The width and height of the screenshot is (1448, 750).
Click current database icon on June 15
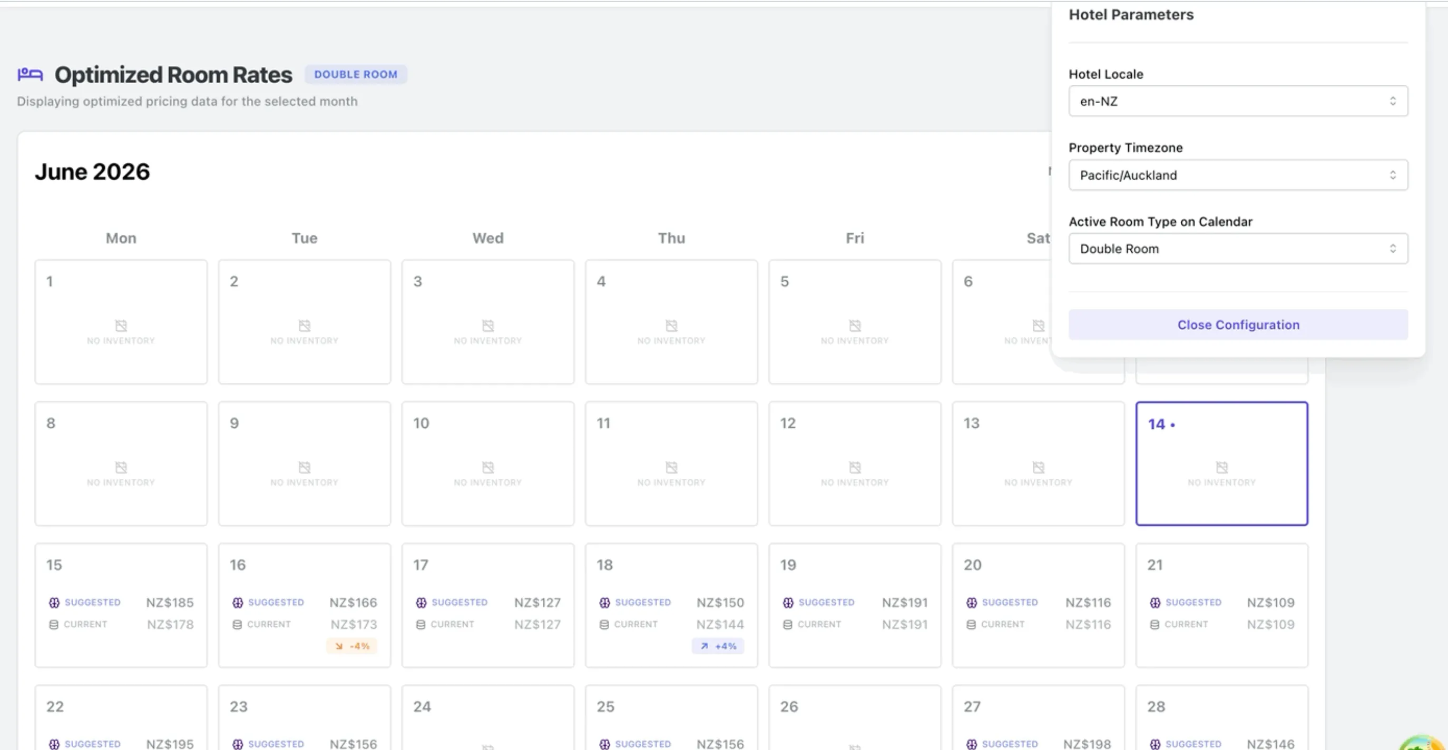tap(53, 625)
